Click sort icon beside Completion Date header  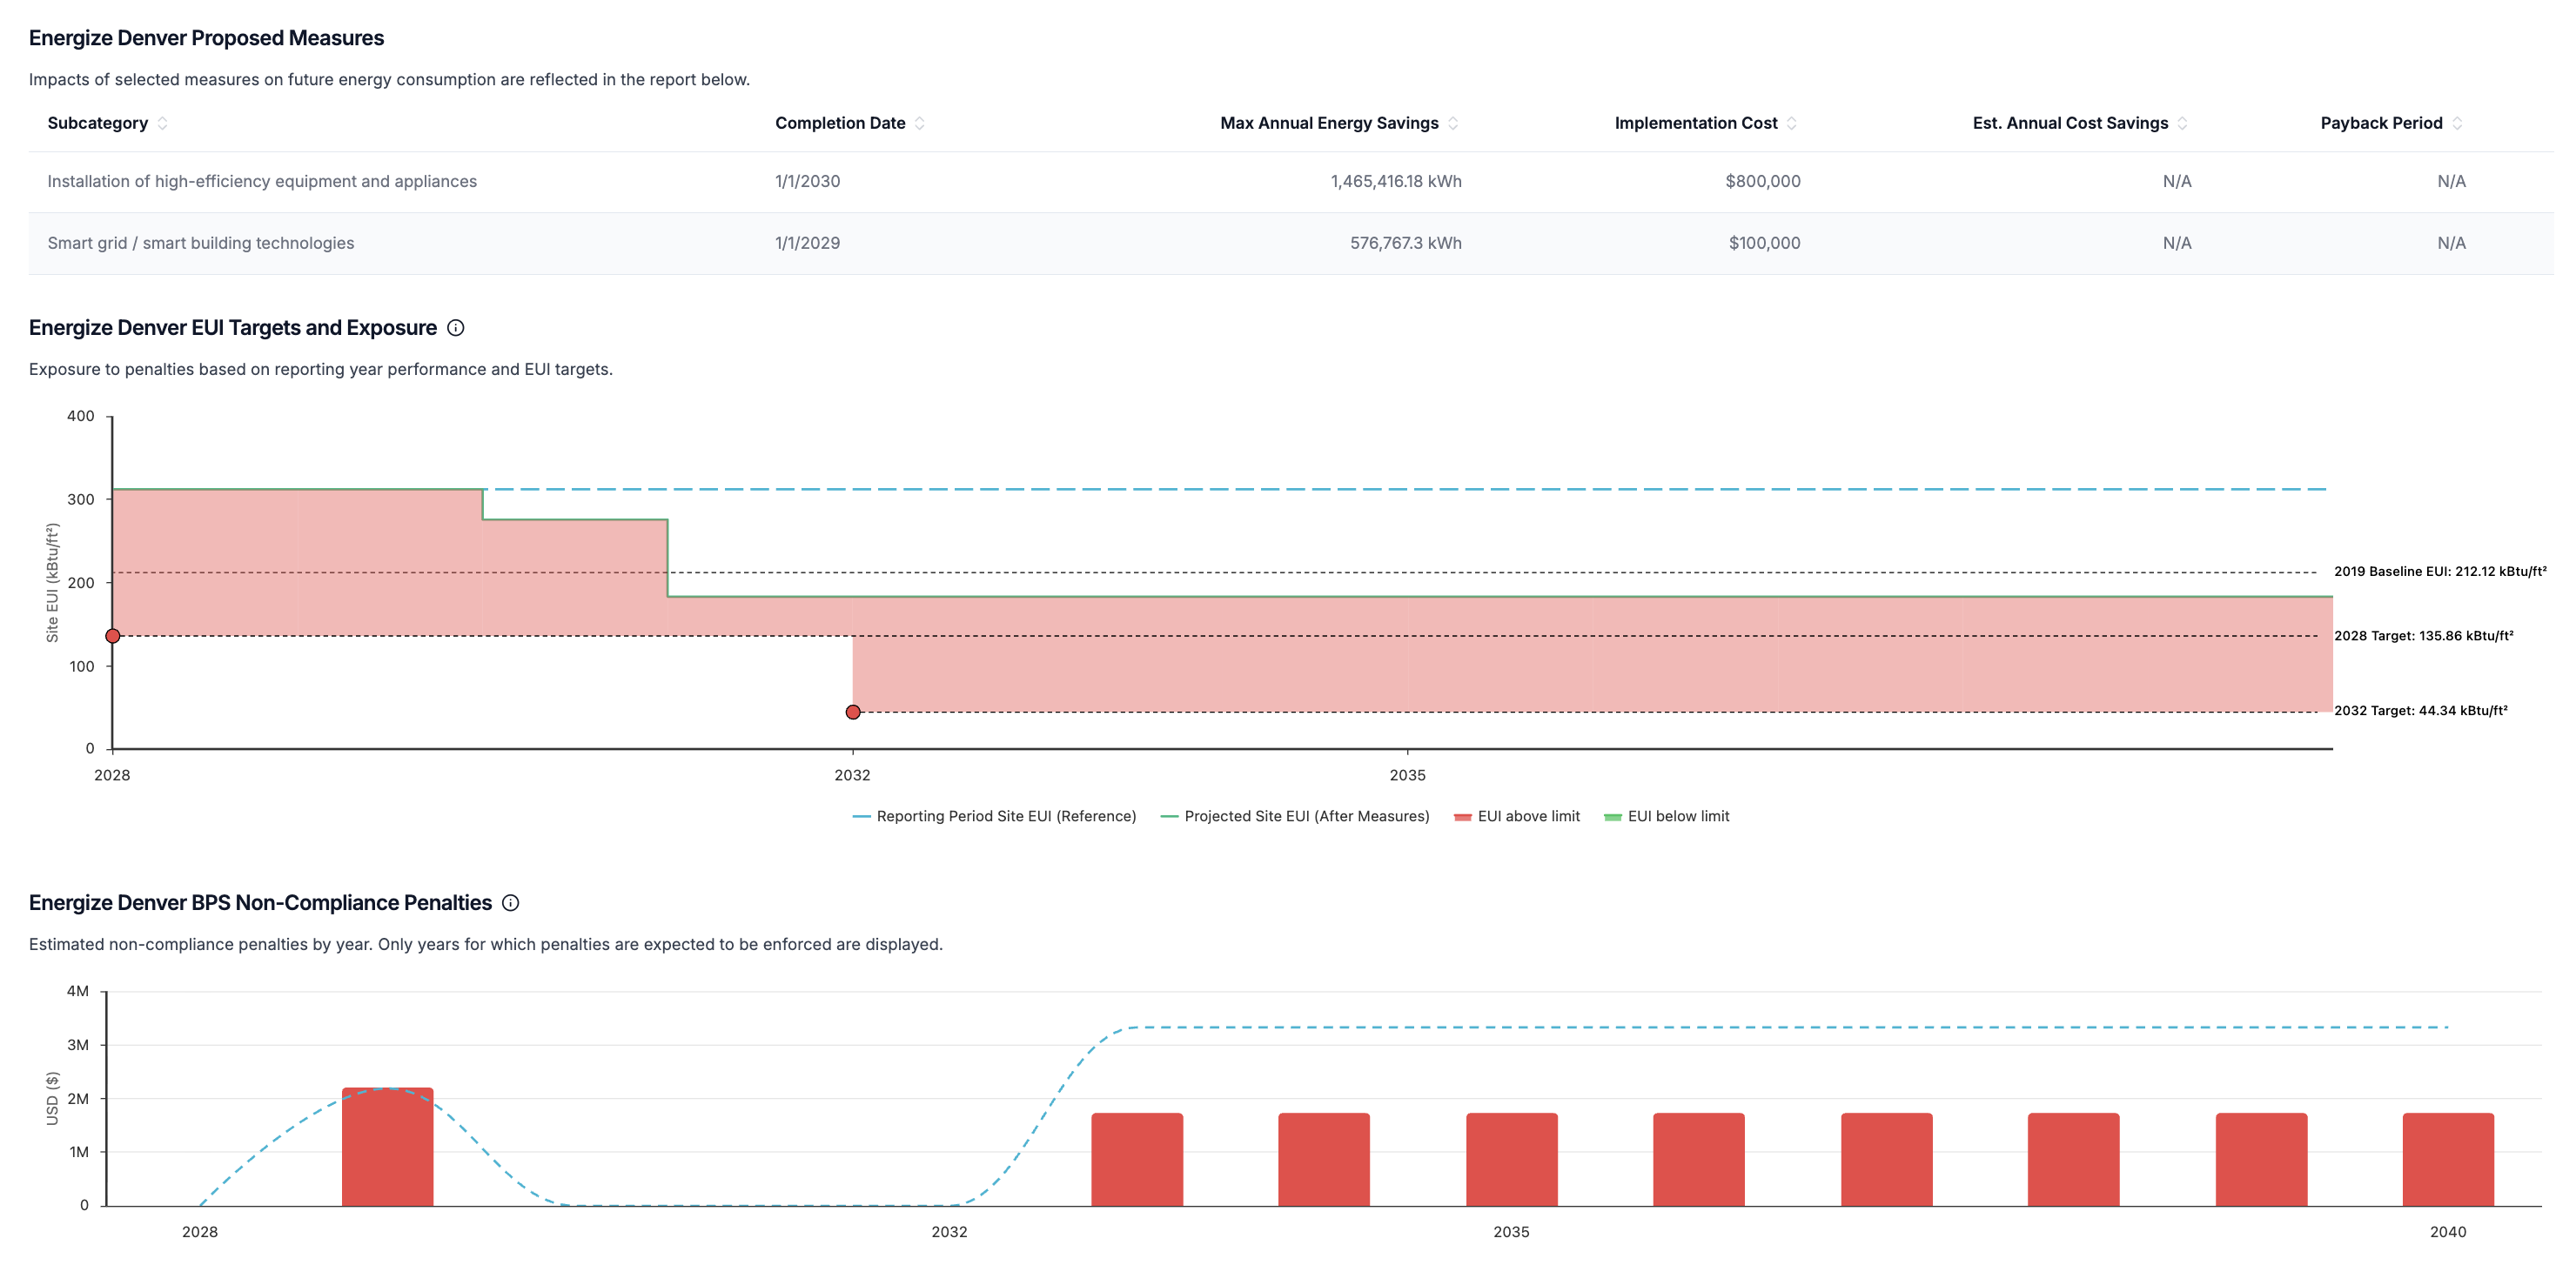(919, 123)
